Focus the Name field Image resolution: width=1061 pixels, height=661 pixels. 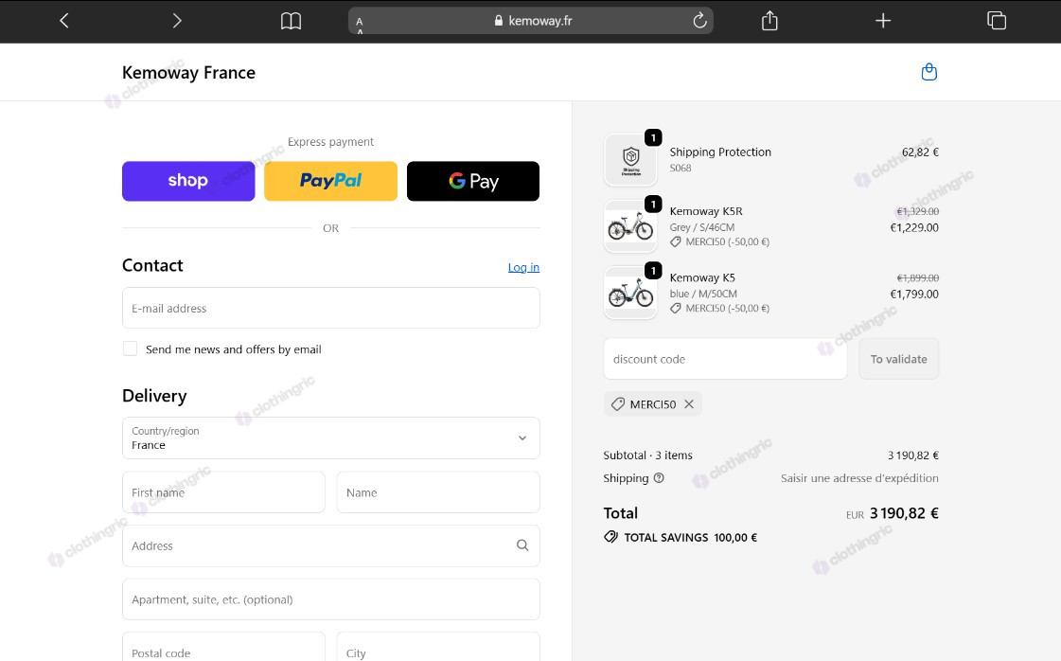(438, 492)
